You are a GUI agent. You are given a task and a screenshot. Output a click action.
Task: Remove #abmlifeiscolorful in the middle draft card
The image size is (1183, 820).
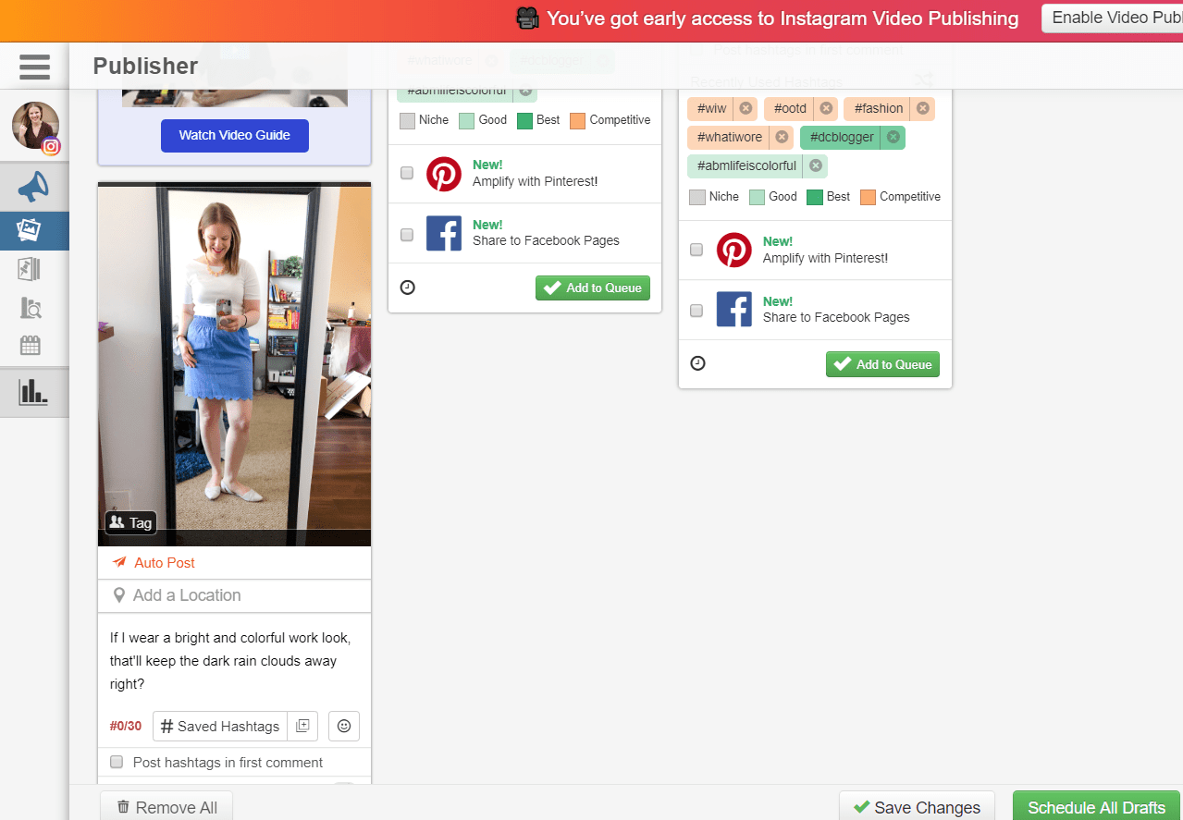pos(525,91)
